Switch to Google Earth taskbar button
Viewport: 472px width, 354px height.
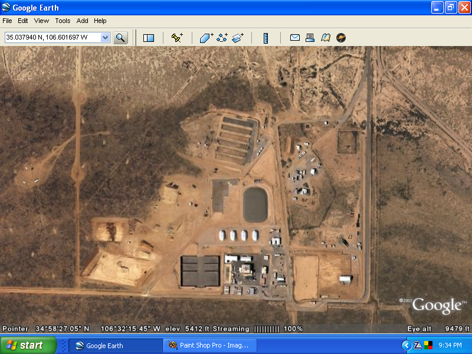pyautogui.click(x=116, y=346)
